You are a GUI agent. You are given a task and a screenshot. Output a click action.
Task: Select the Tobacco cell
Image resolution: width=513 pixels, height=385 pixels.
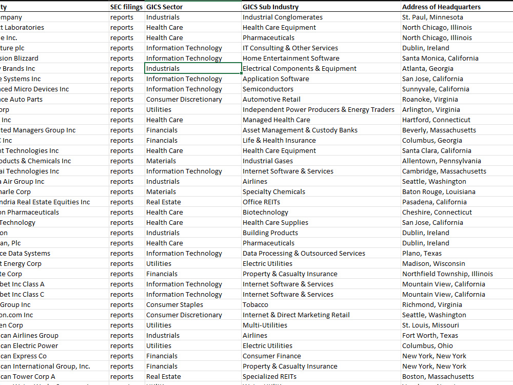pos(321,304)
